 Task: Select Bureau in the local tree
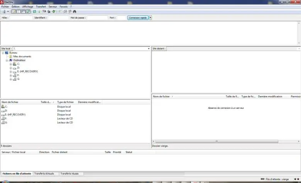pos(13,53)
